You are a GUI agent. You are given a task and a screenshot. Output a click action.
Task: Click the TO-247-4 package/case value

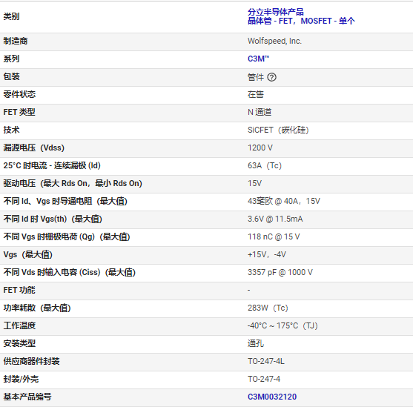(x=264, y=379)
